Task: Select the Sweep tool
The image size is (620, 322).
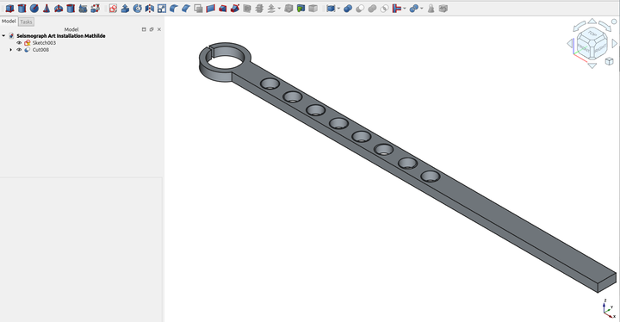Action: [x=235, y=9]
